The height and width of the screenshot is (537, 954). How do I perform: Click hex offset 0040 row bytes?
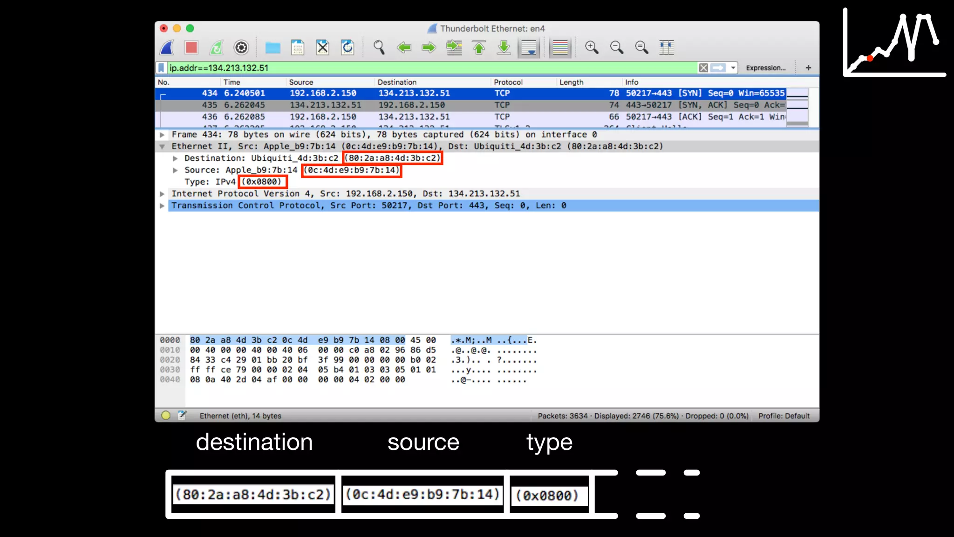click(297, 379)
